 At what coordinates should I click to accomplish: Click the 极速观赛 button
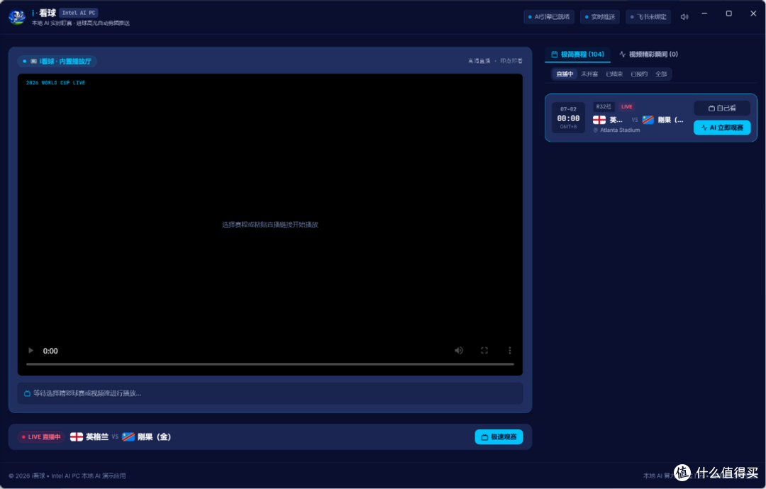coord(499,437)
